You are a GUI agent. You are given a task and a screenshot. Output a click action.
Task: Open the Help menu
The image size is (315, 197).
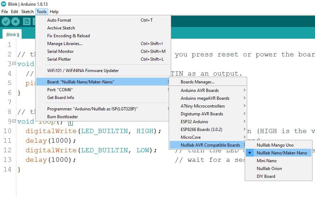54,12
